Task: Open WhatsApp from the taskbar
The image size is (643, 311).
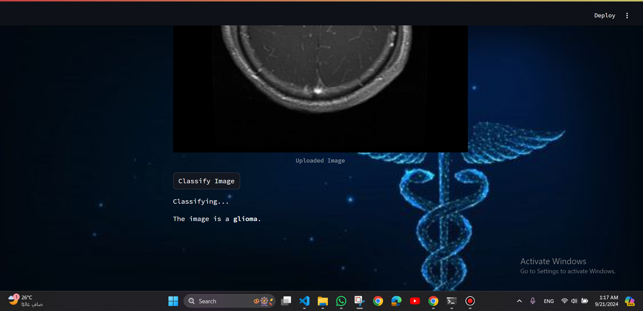Action: pos(341,301)
